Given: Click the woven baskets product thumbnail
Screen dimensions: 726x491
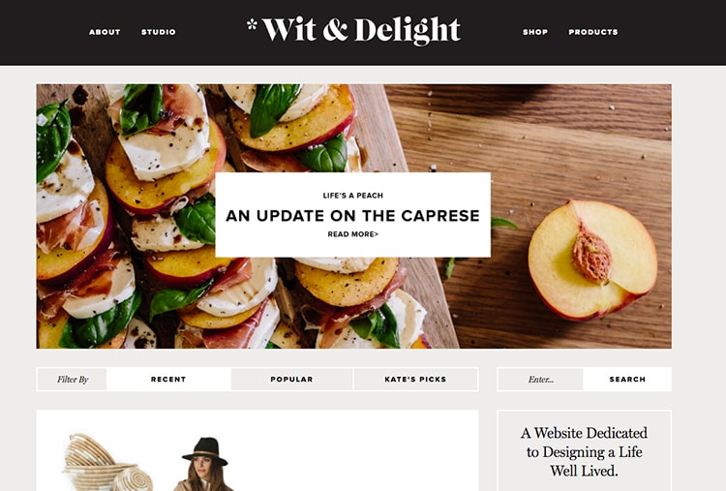Looking at the screenshot, I should [x=109, y=462].
